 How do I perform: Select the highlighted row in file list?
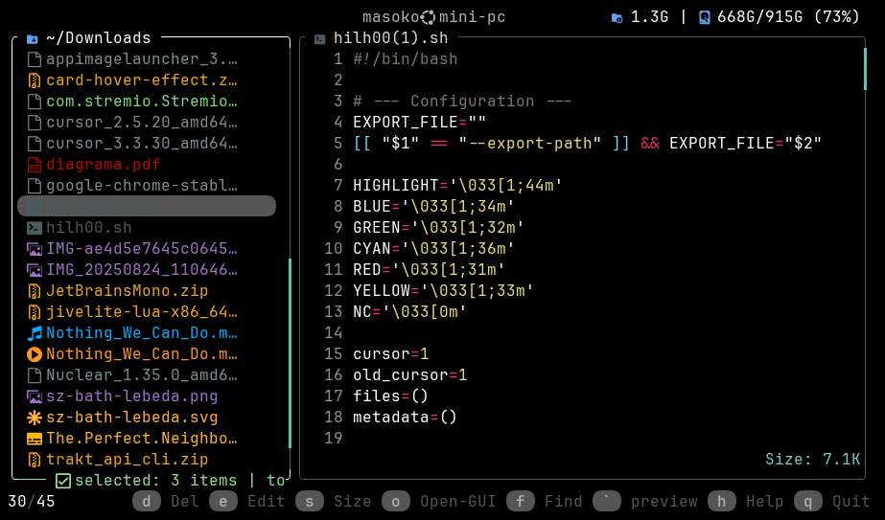(x=147, y=207)
